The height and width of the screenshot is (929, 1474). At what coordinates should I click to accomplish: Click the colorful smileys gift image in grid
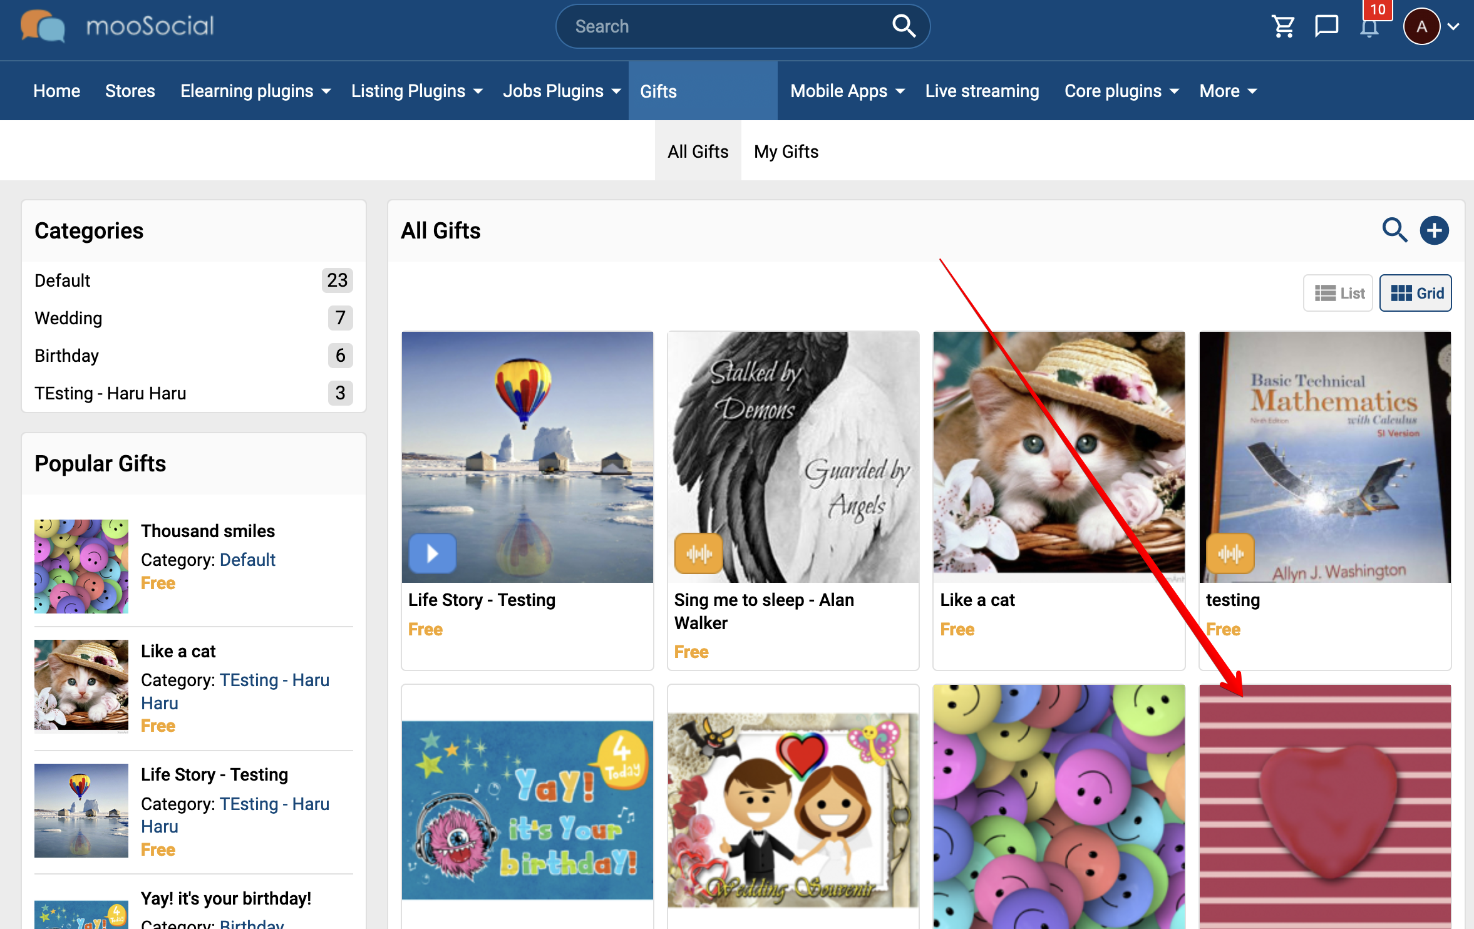1059,806
